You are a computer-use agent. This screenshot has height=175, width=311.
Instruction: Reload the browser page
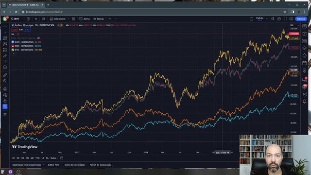[16, 12]
